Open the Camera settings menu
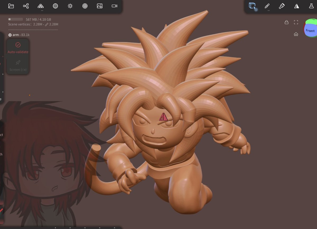The height and width of the screenshot is (229, 317). (x=114, y=6)
